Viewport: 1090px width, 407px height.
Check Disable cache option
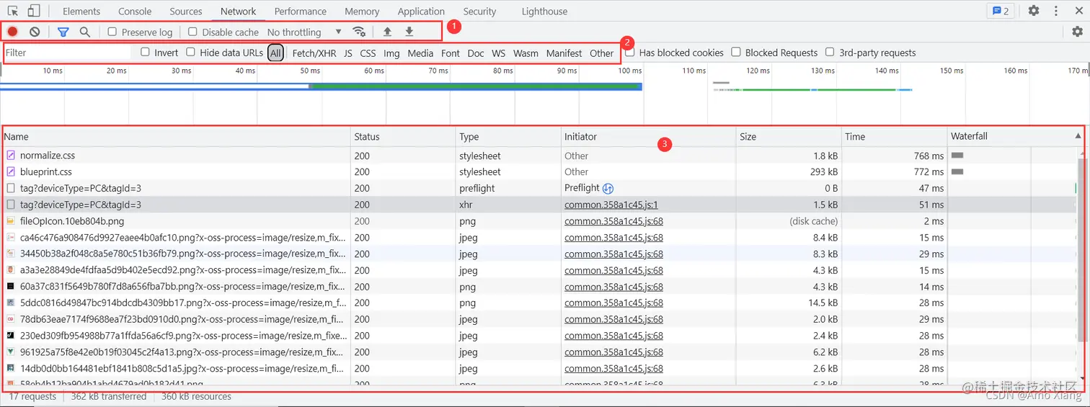(192, 32)
